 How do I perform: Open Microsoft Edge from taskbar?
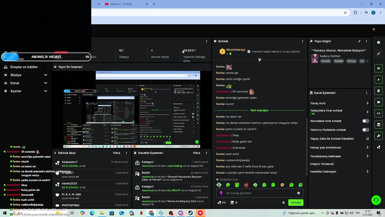92,213
